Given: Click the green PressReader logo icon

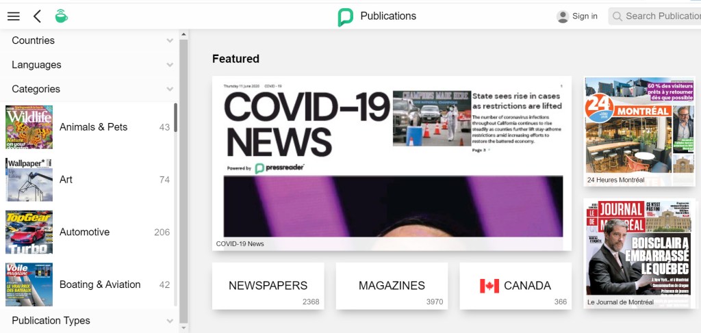Looking at the screenshot, I should 345,17.
